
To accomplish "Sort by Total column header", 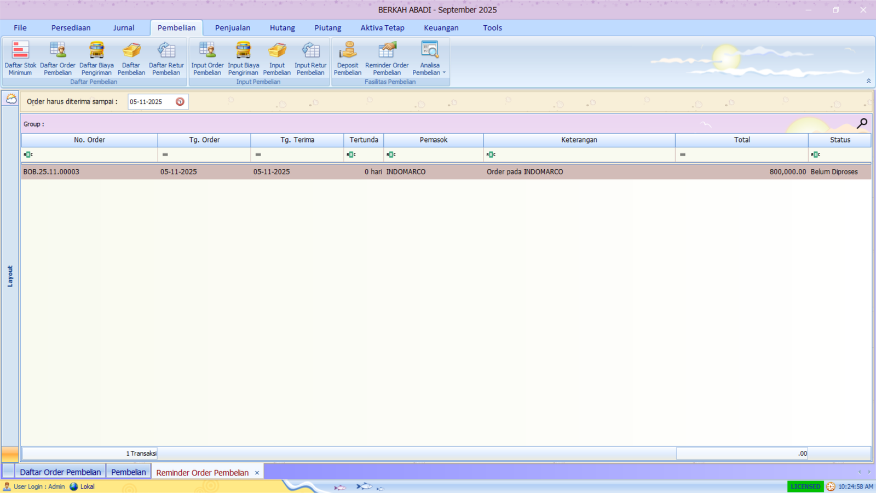I will pyautogui.click(x=741, y=140).
